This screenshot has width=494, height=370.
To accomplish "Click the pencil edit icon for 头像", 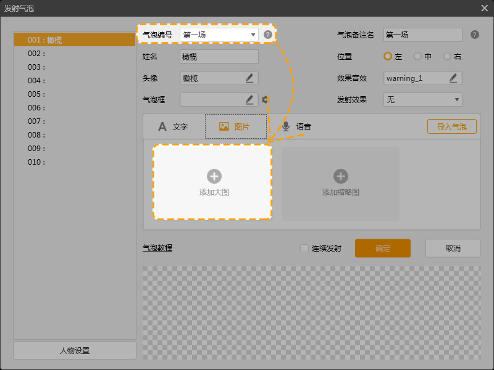I will (249, 78).
